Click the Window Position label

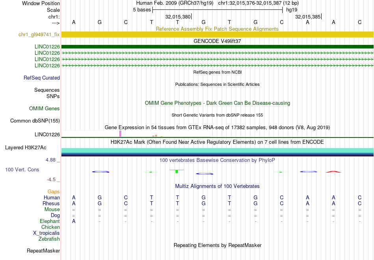pyautogui.click(x=41, y=3)
